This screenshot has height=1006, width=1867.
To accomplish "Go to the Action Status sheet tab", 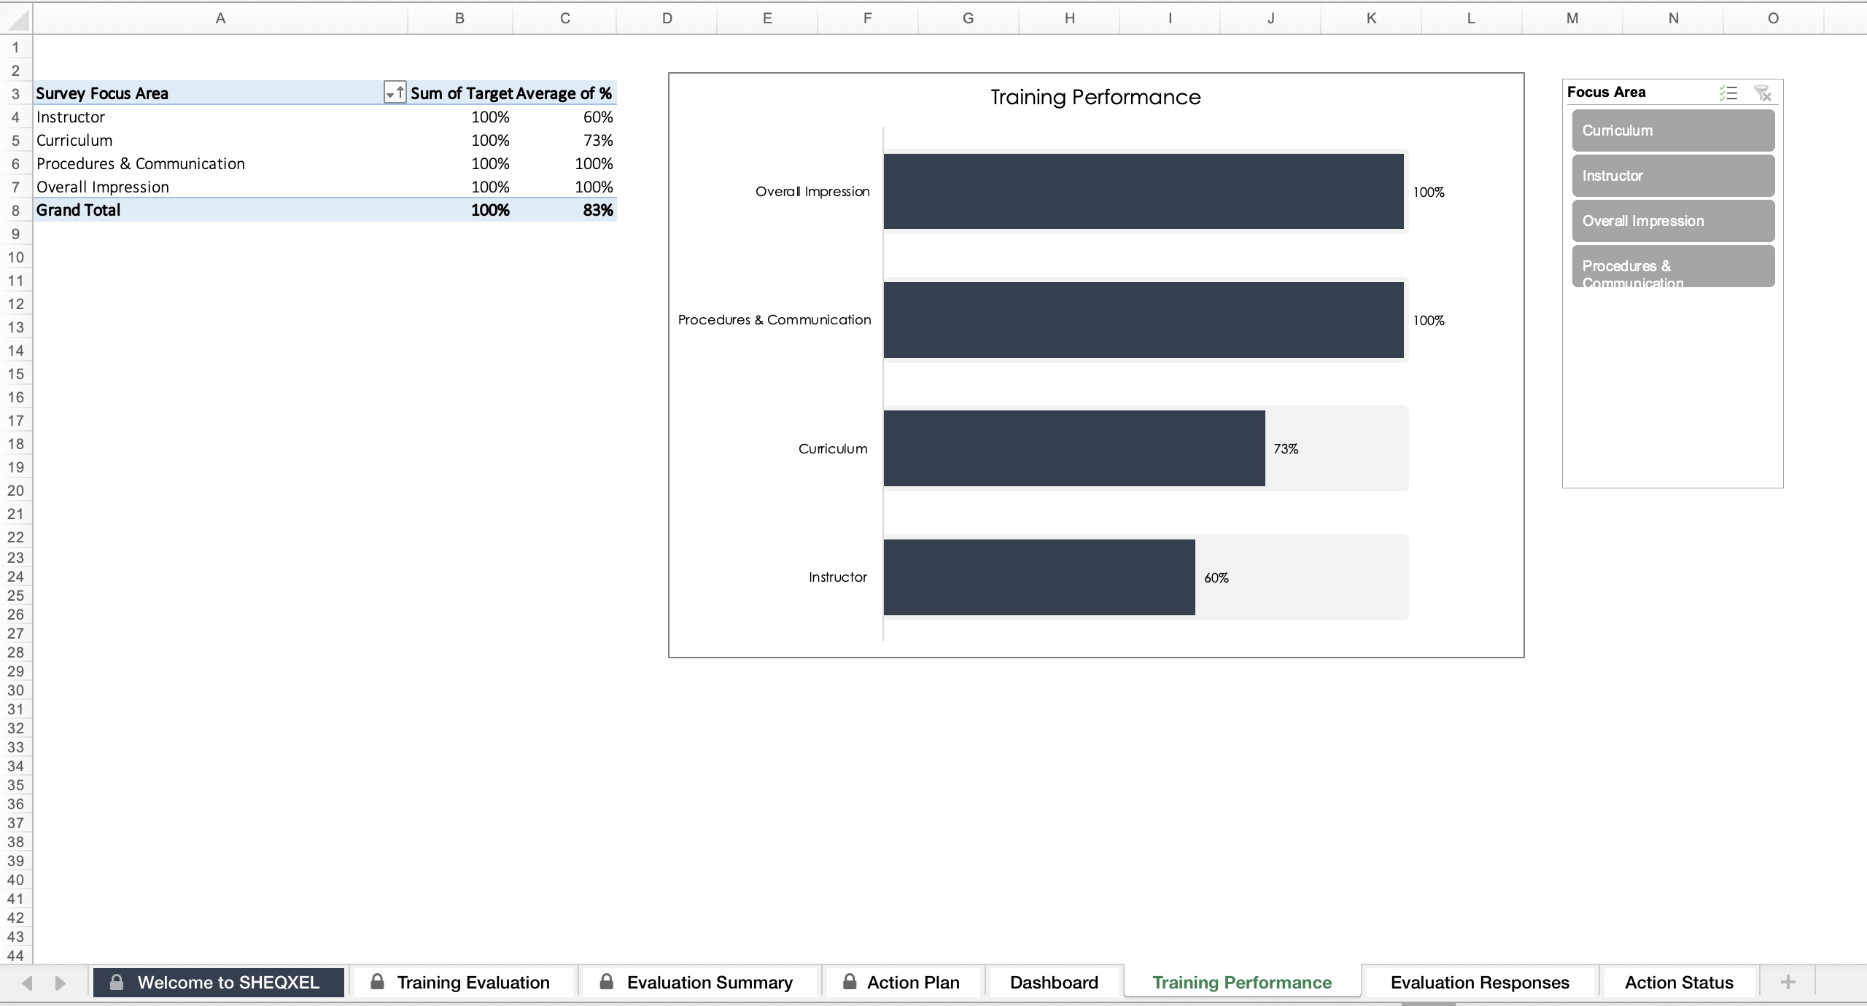I will pos(1679,982).
